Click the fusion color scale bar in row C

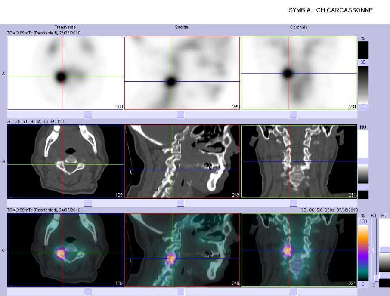363,253
